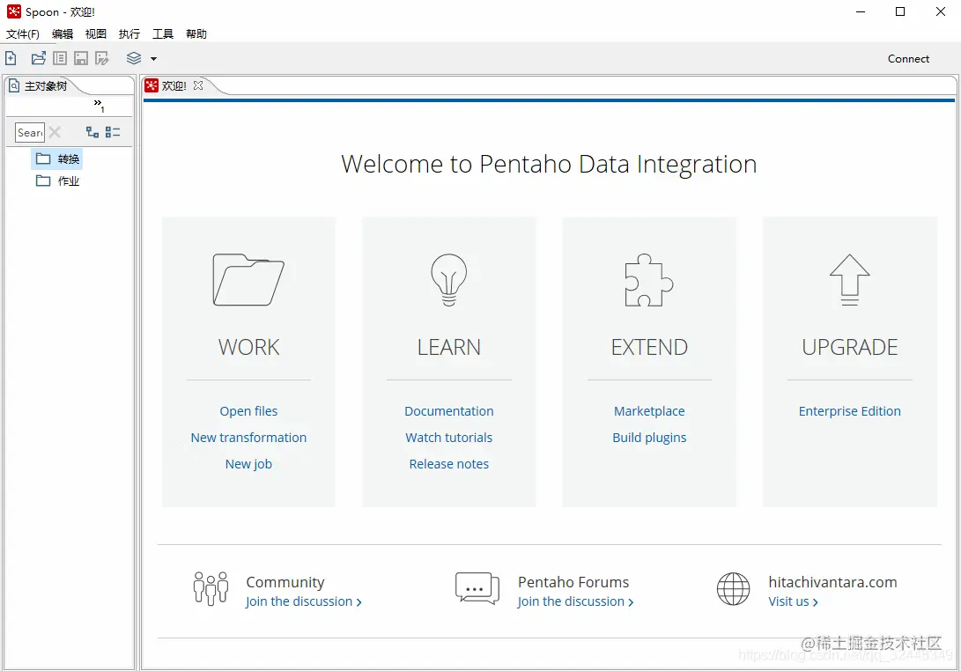Click the Community people icon

pyautogui.click(x=211, y=588)
